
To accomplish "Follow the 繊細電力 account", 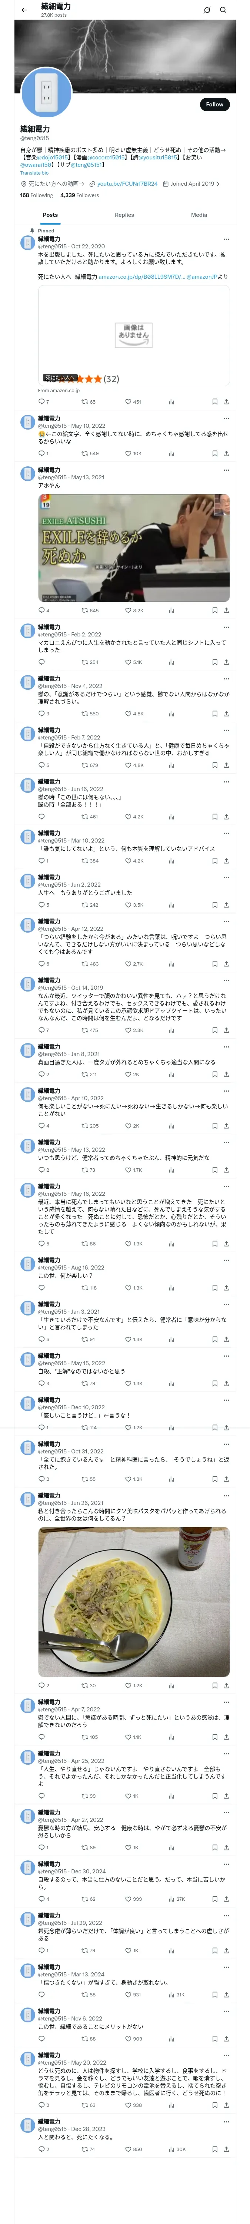I will click(x=215, y=105).
